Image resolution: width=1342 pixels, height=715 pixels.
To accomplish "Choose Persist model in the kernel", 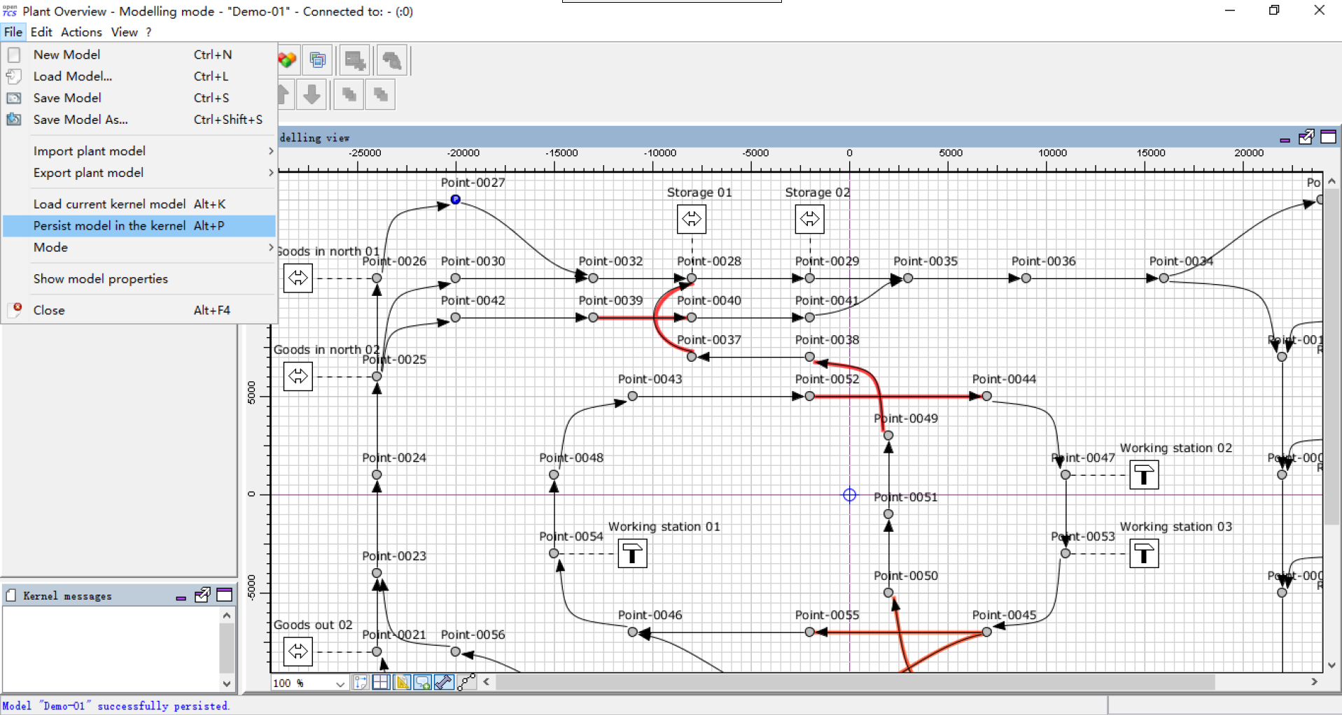I will tap(139, 226).
